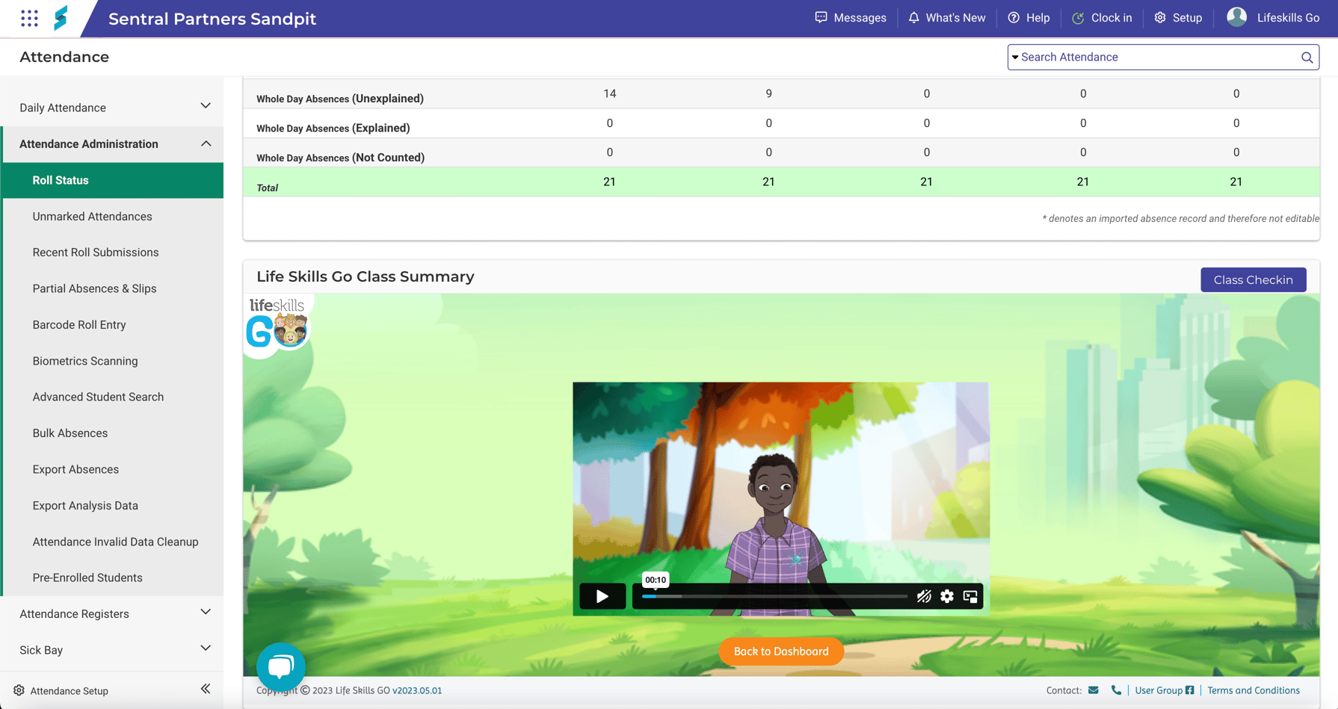Open the Lifeskills Go user avatar
This screenshot has width=1338, height=709.
pyautogui.click(x=1237, y=17)
